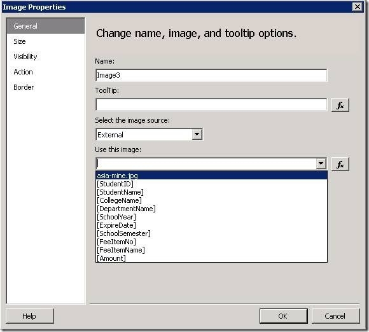
Task: Select [FeeItemName] field option
Action: click(211, 250)
